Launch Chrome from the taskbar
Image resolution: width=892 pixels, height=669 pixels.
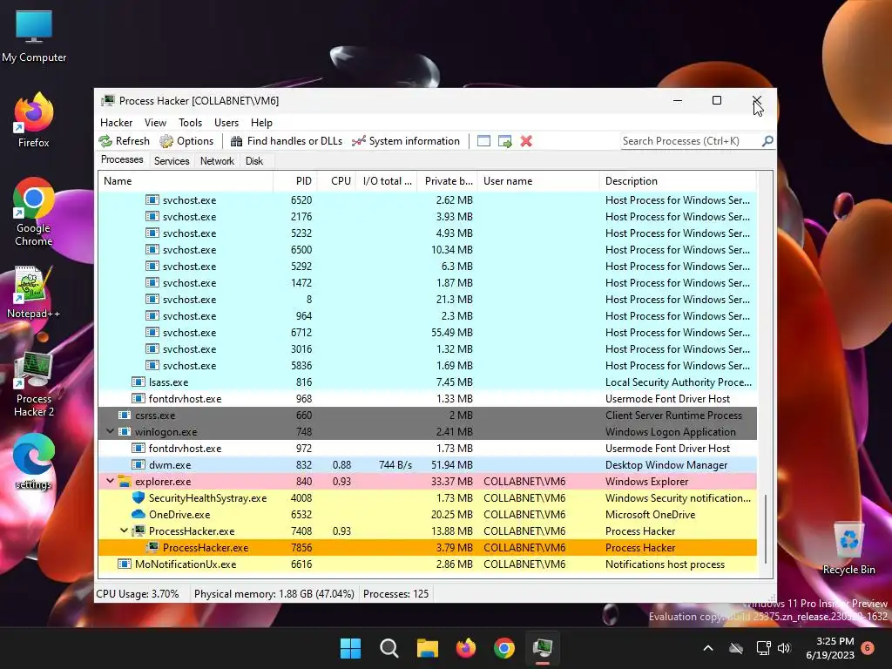pyautogui.click(x=504, y=648)
